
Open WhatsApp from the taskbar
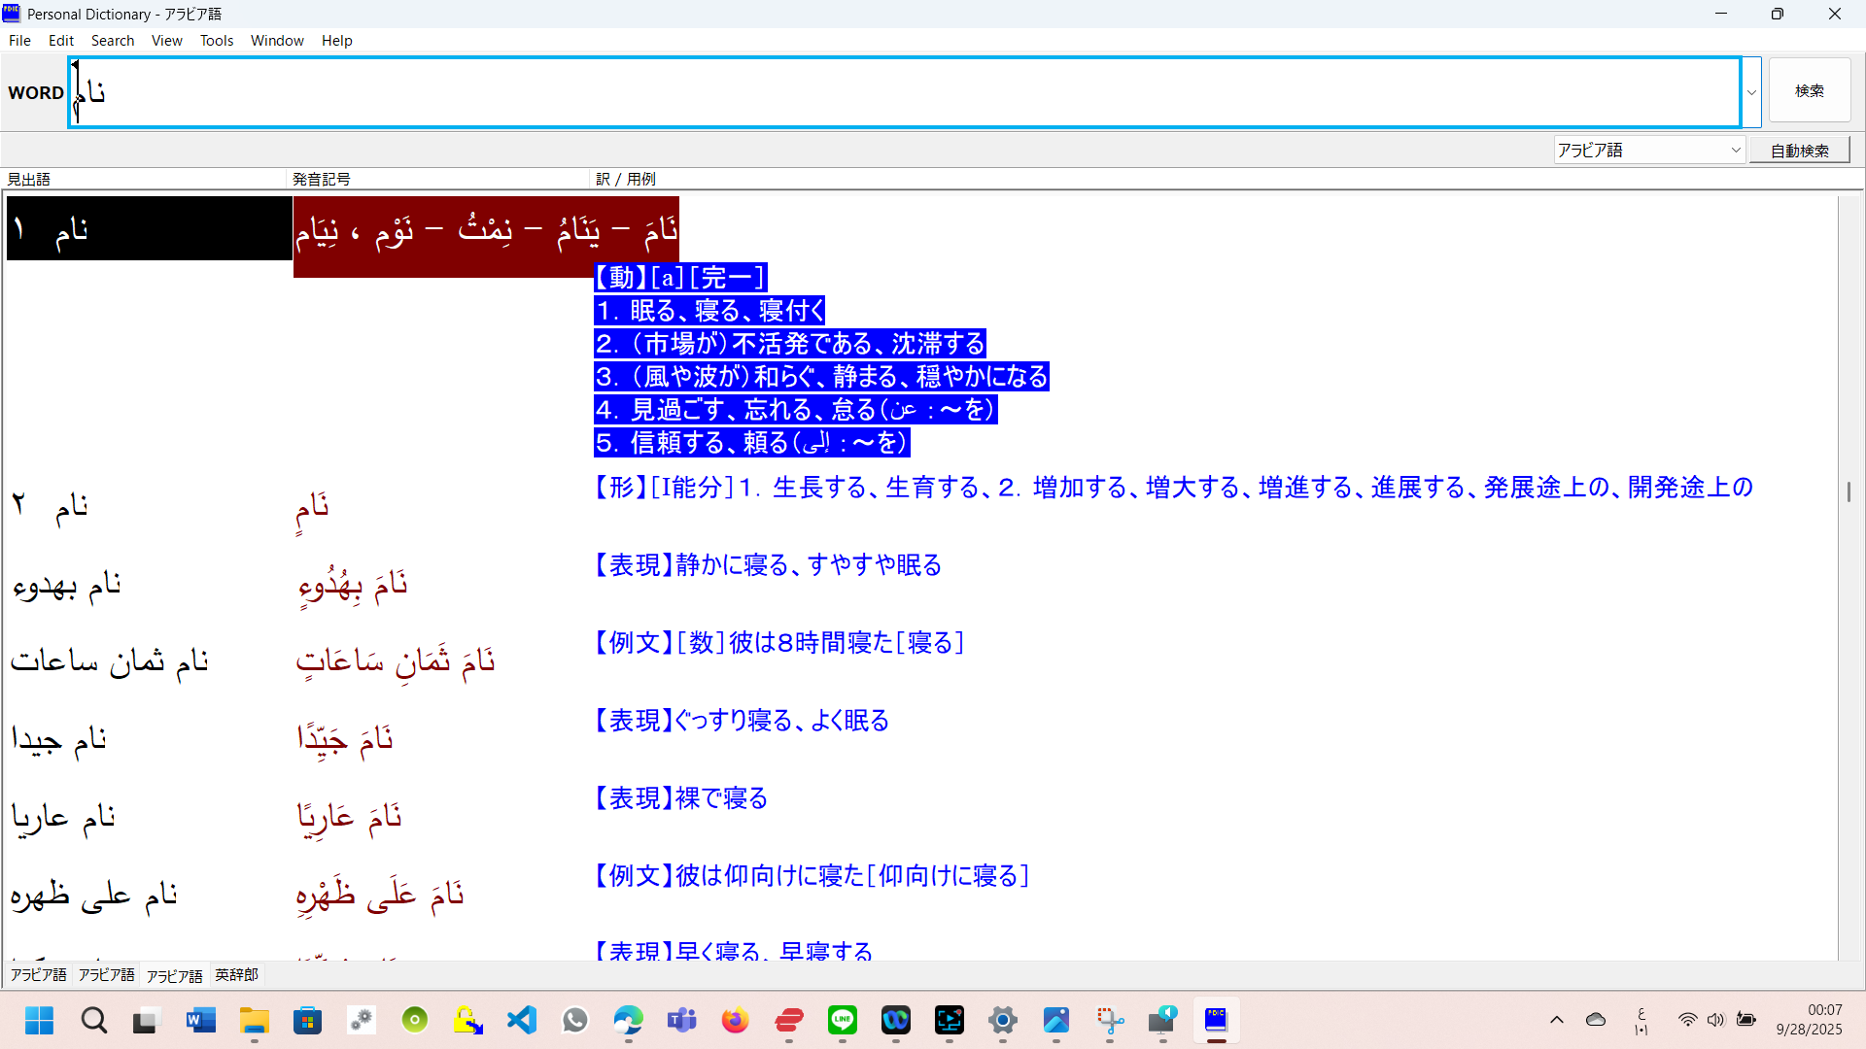coord(575,1021)
